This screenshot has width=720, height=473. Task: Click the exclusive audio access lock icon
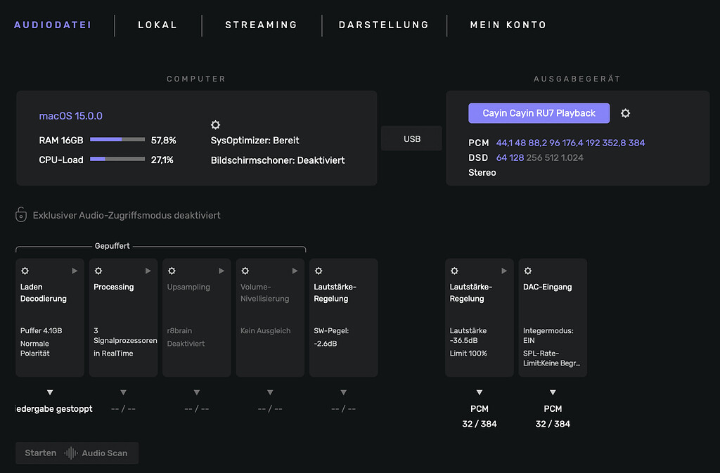(x=21, y=214)
